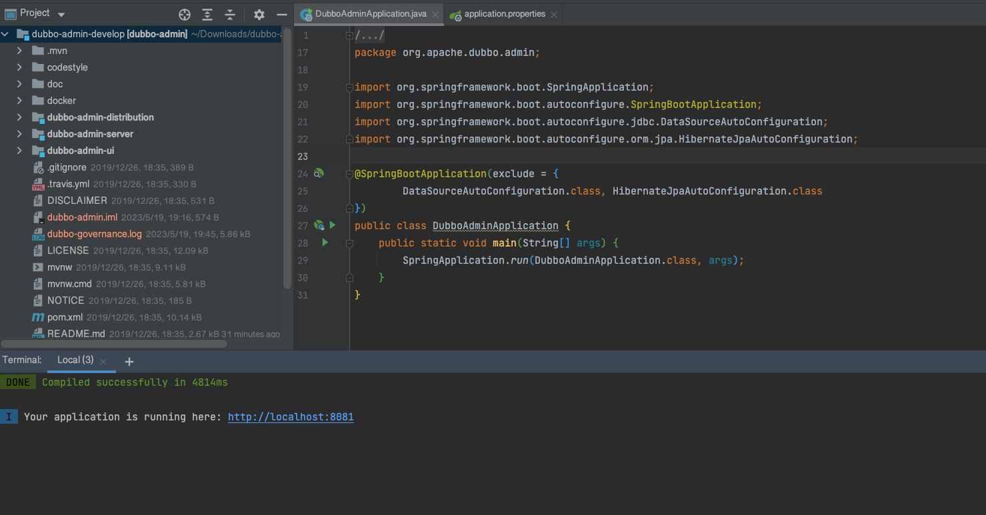Click the Expand All icon in Project panel
Viewport: 986px width, 515px height.
(207, 15)
